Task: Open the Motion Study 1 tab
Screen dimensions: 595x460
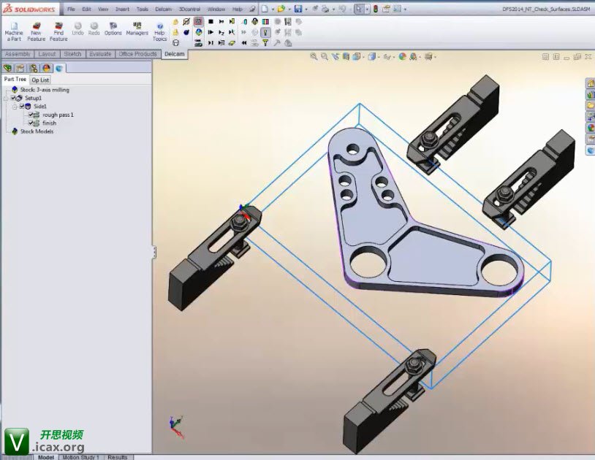Action: (x=80, y=457)
